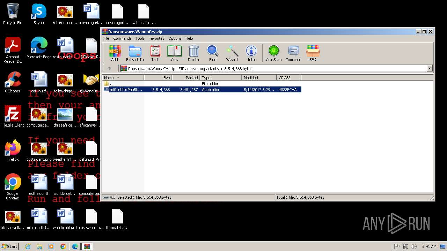Click the 6:41 AM taskbar clock

pos(429,246)
